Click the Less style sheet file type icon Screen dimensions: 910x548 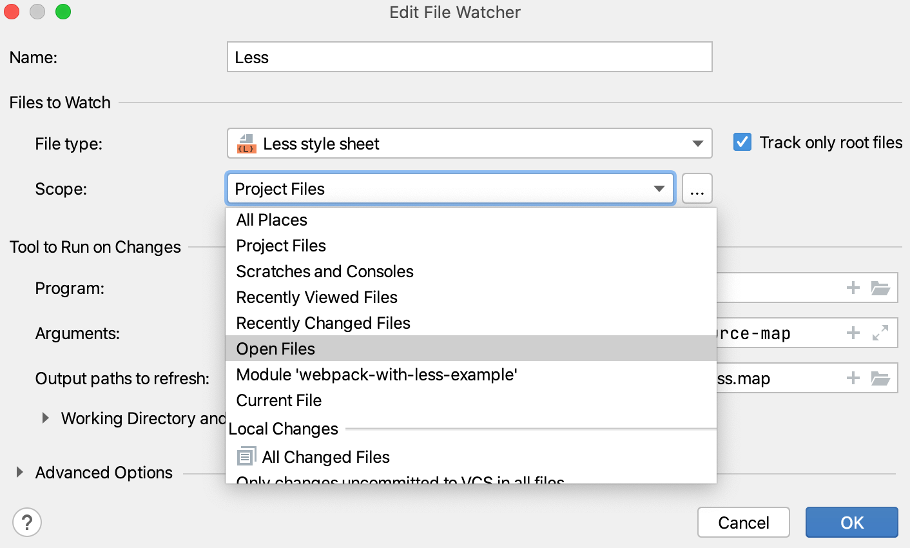point(248,144)
